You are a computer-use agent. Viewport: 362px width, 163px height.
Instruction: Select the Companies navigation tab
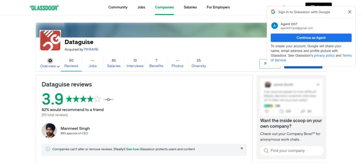[164, 7]
